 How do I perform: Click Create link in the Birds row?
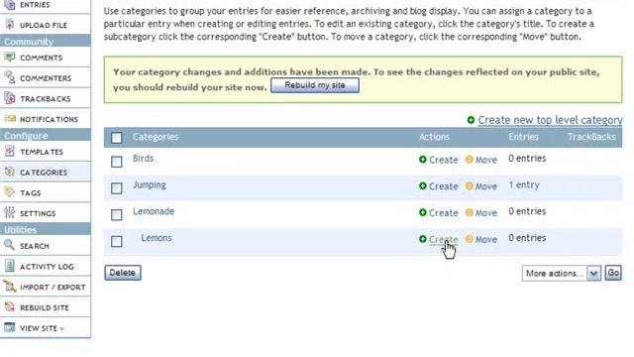443,160
